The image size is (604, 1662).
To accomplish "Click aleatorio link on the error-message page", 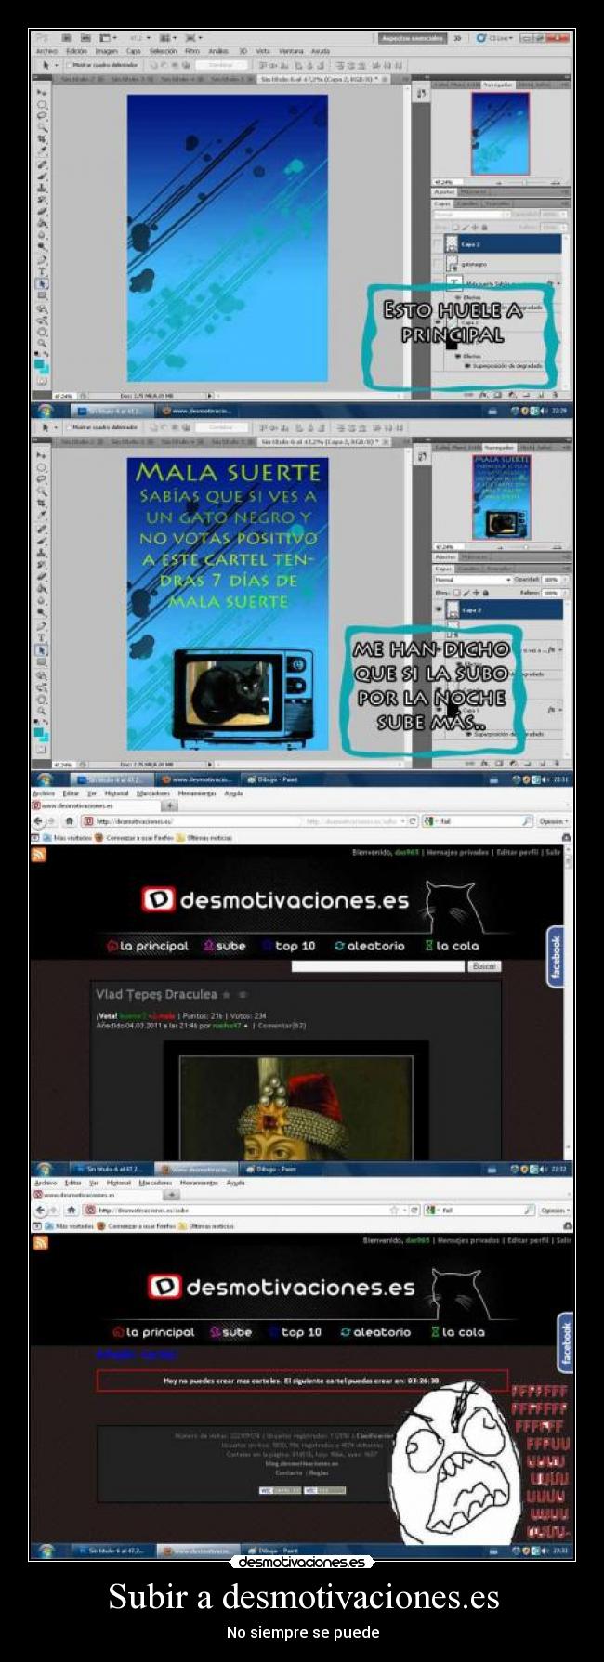I will click(x=375, y=1331).
